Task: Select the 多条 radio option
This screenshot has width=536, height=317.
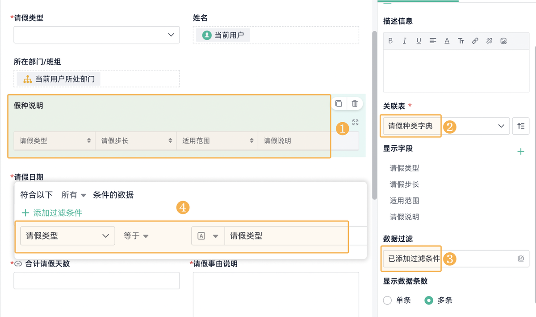Action: click(x=429, y=301)
